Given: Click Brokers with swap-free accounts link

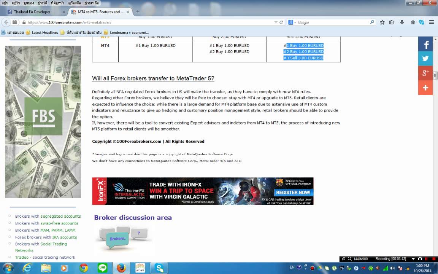Looking at the screenshot, I should coord(47,223).
